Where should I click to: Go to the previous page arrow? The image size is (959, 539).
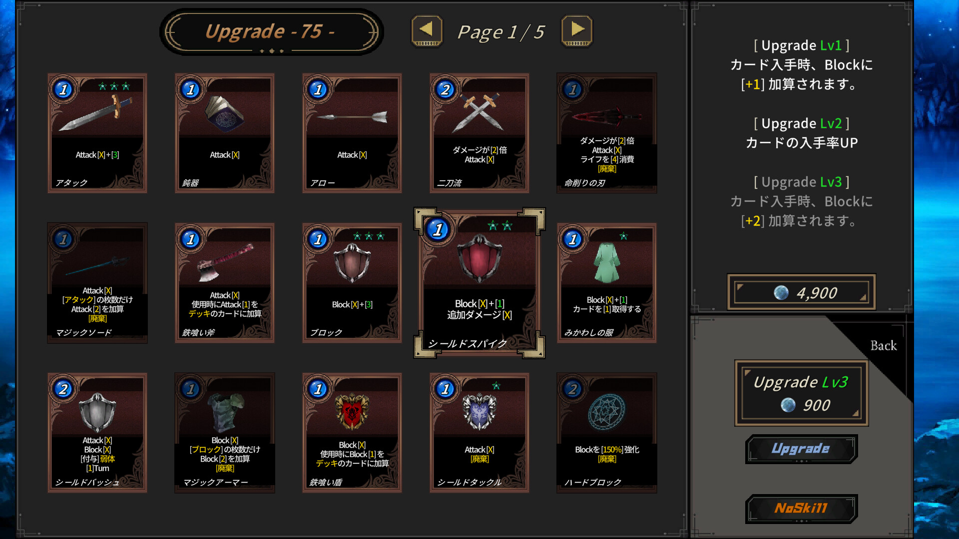[x=427, y=31]
